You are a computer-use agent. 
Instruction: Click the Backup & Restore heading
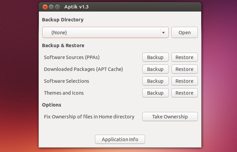(63, 45)
